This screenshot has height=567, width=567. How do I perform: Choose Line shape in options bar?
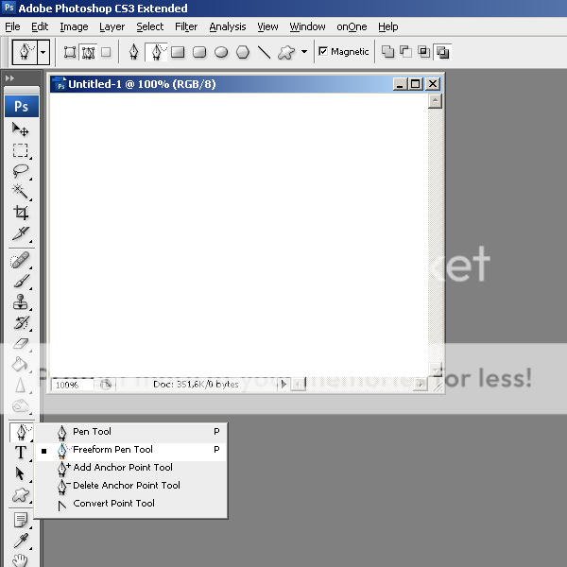coord(265,52)
